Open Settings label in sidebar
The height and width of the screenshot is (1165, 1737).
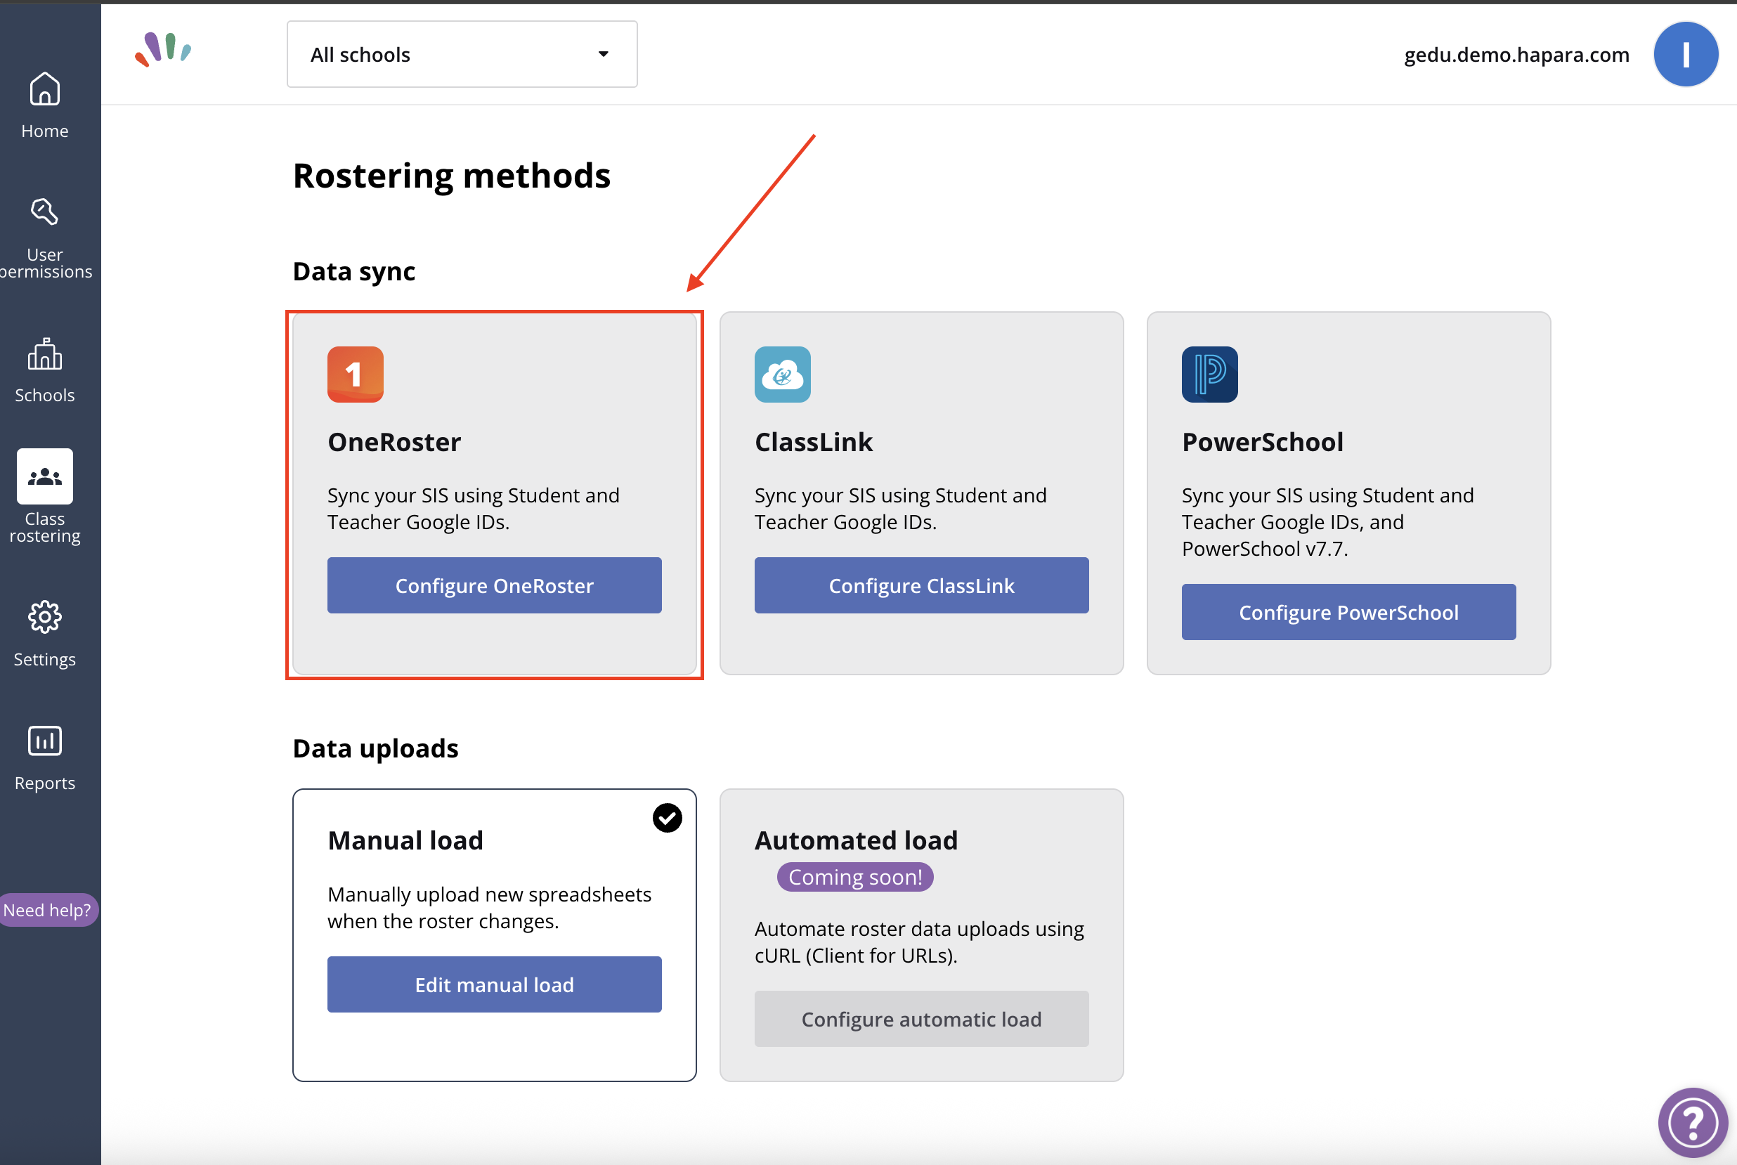44,660
